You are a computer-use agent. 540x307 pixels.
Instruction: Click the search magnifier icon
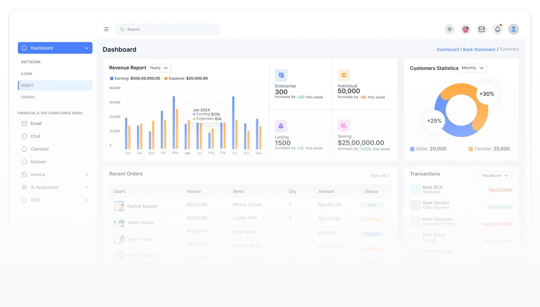[x=122, y=29]
